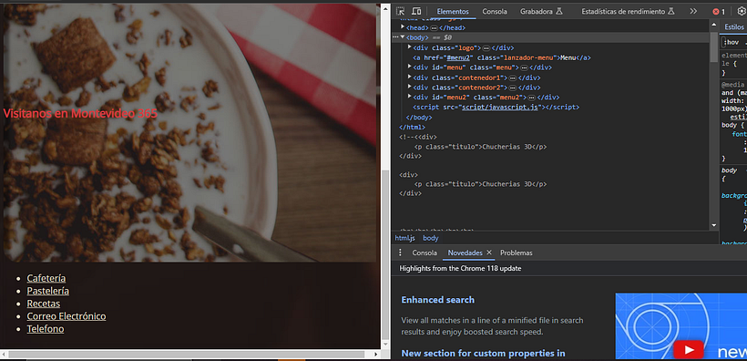Activate the inspect element picker icon
Viewport: 747px width, 361px height.
[400, 12]
